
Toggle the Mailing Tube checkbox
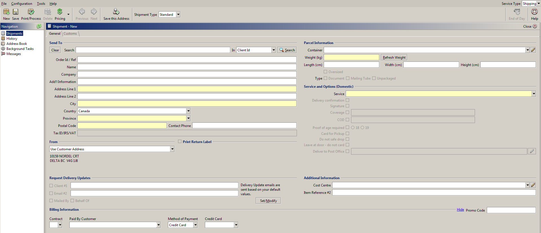tap(348, 78)
